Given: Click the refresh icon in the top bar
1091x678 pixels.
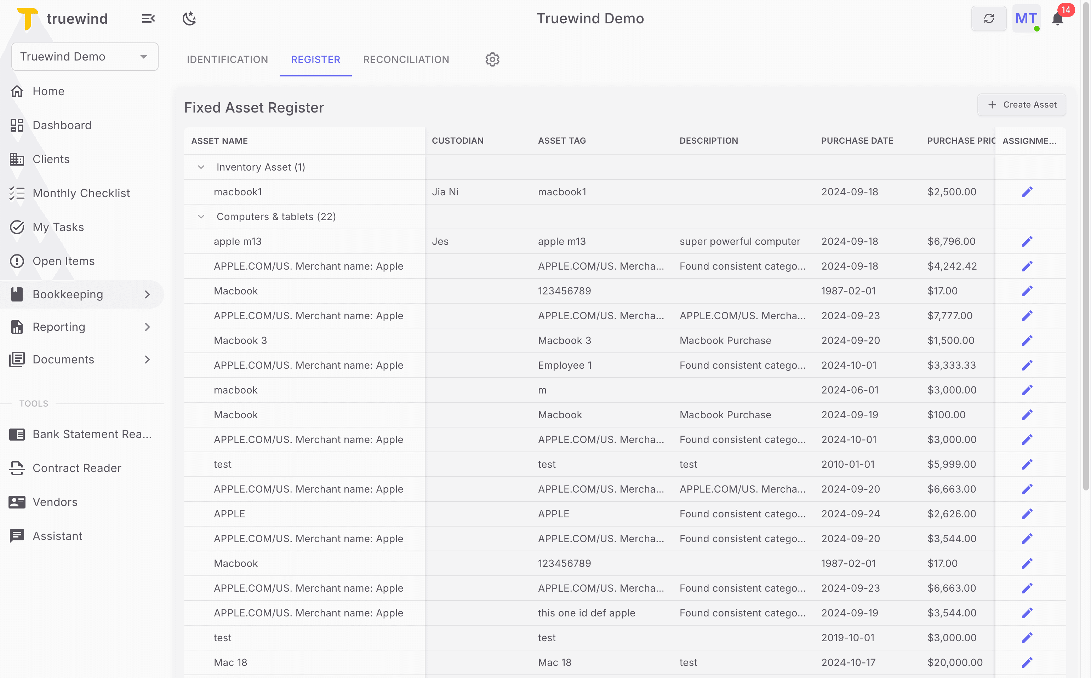Looking at the screenshot, I should 989,18.
